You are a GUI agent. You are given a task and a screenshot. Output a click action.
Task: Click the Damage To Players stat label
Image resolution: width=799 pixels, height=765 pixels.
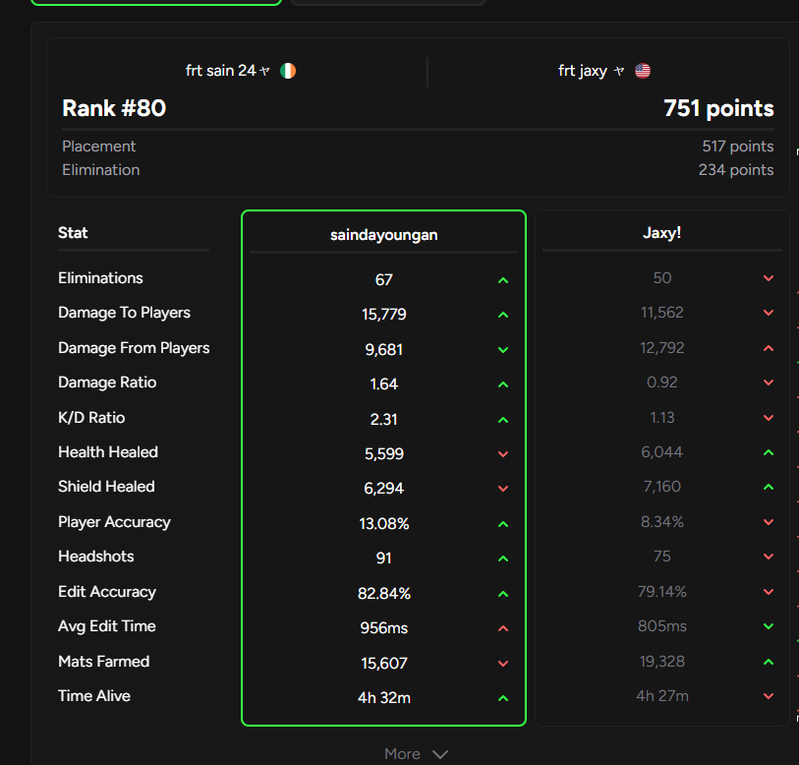click(125, 313)
